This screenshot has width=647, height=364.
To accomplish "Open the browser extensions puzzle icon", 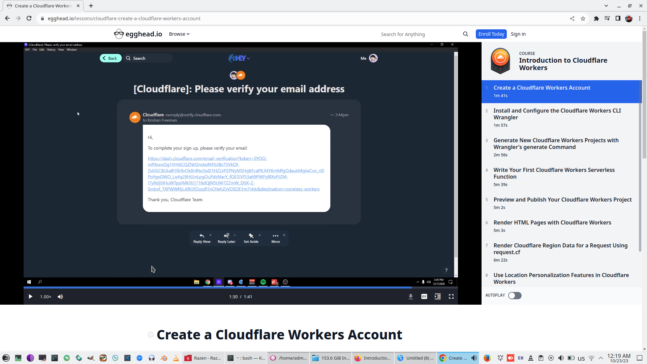I will (x=596, y=19).
